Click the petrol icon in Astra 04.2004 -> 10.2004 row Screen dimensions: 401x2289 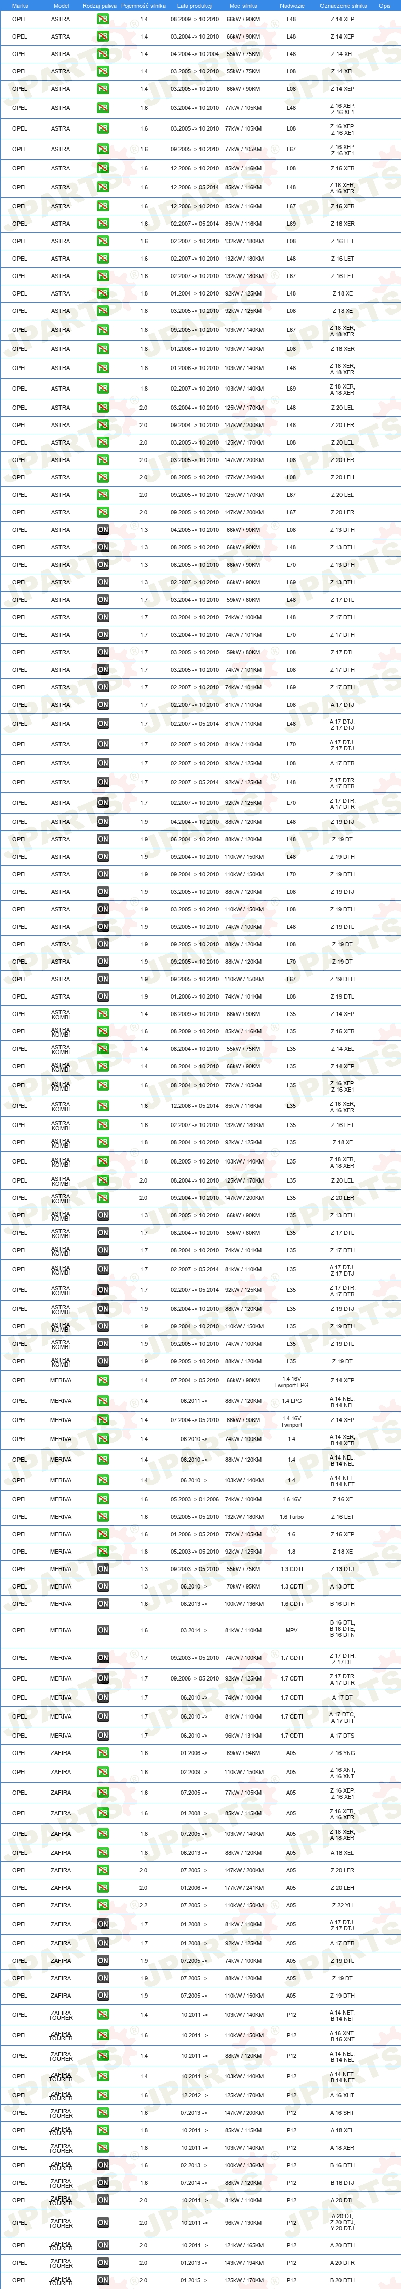coord(103,54)
